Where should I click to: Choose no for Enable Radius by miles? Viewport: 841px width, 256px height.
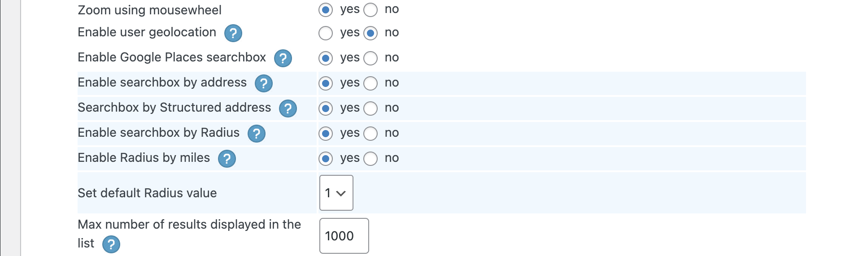tap(370, 159)
